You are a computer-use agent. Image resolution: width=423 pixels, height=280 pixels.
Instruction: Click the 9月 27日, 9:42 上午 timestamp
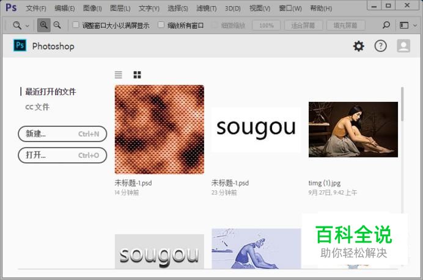[x=333, y=193]
